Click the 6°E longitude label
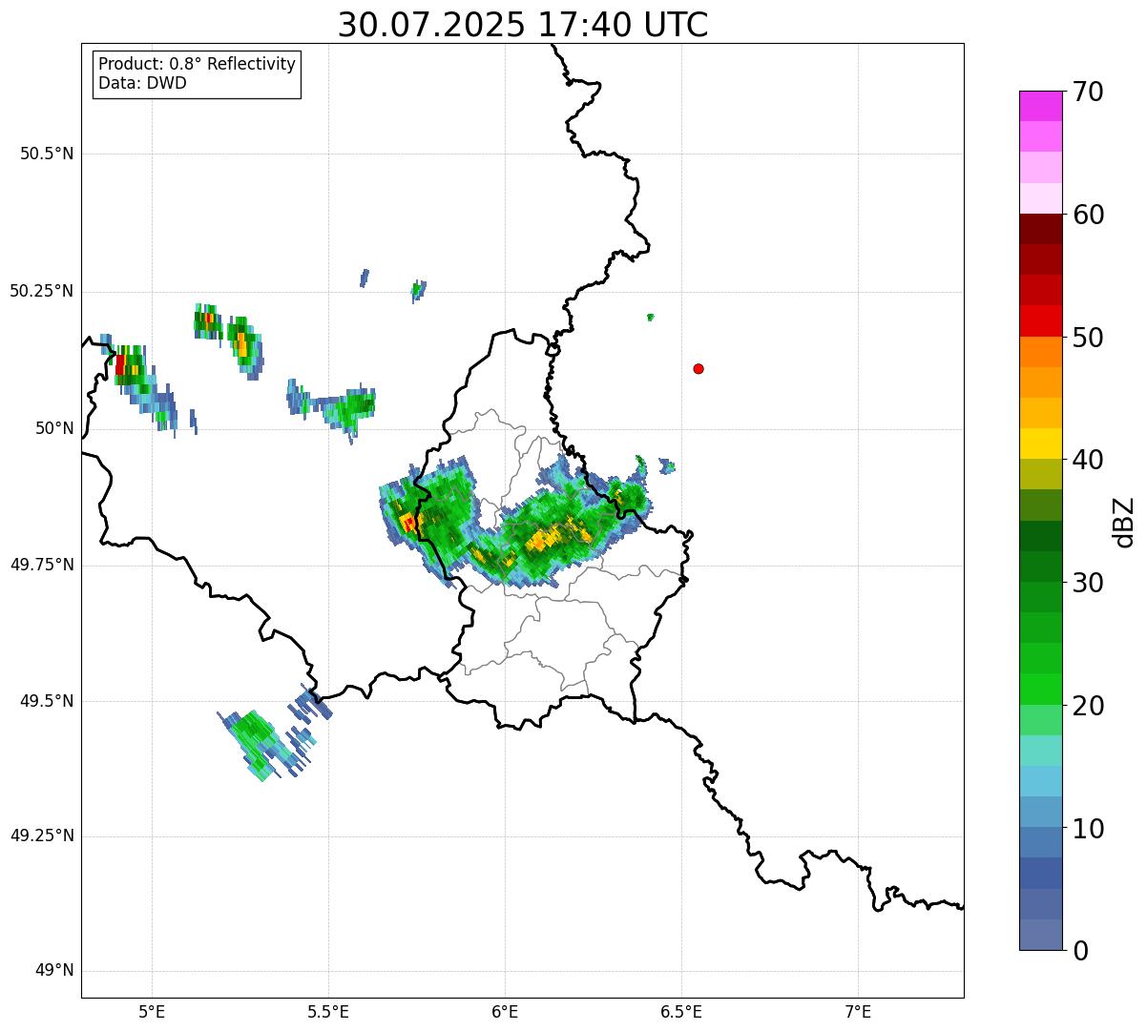 coord(505,1012)
